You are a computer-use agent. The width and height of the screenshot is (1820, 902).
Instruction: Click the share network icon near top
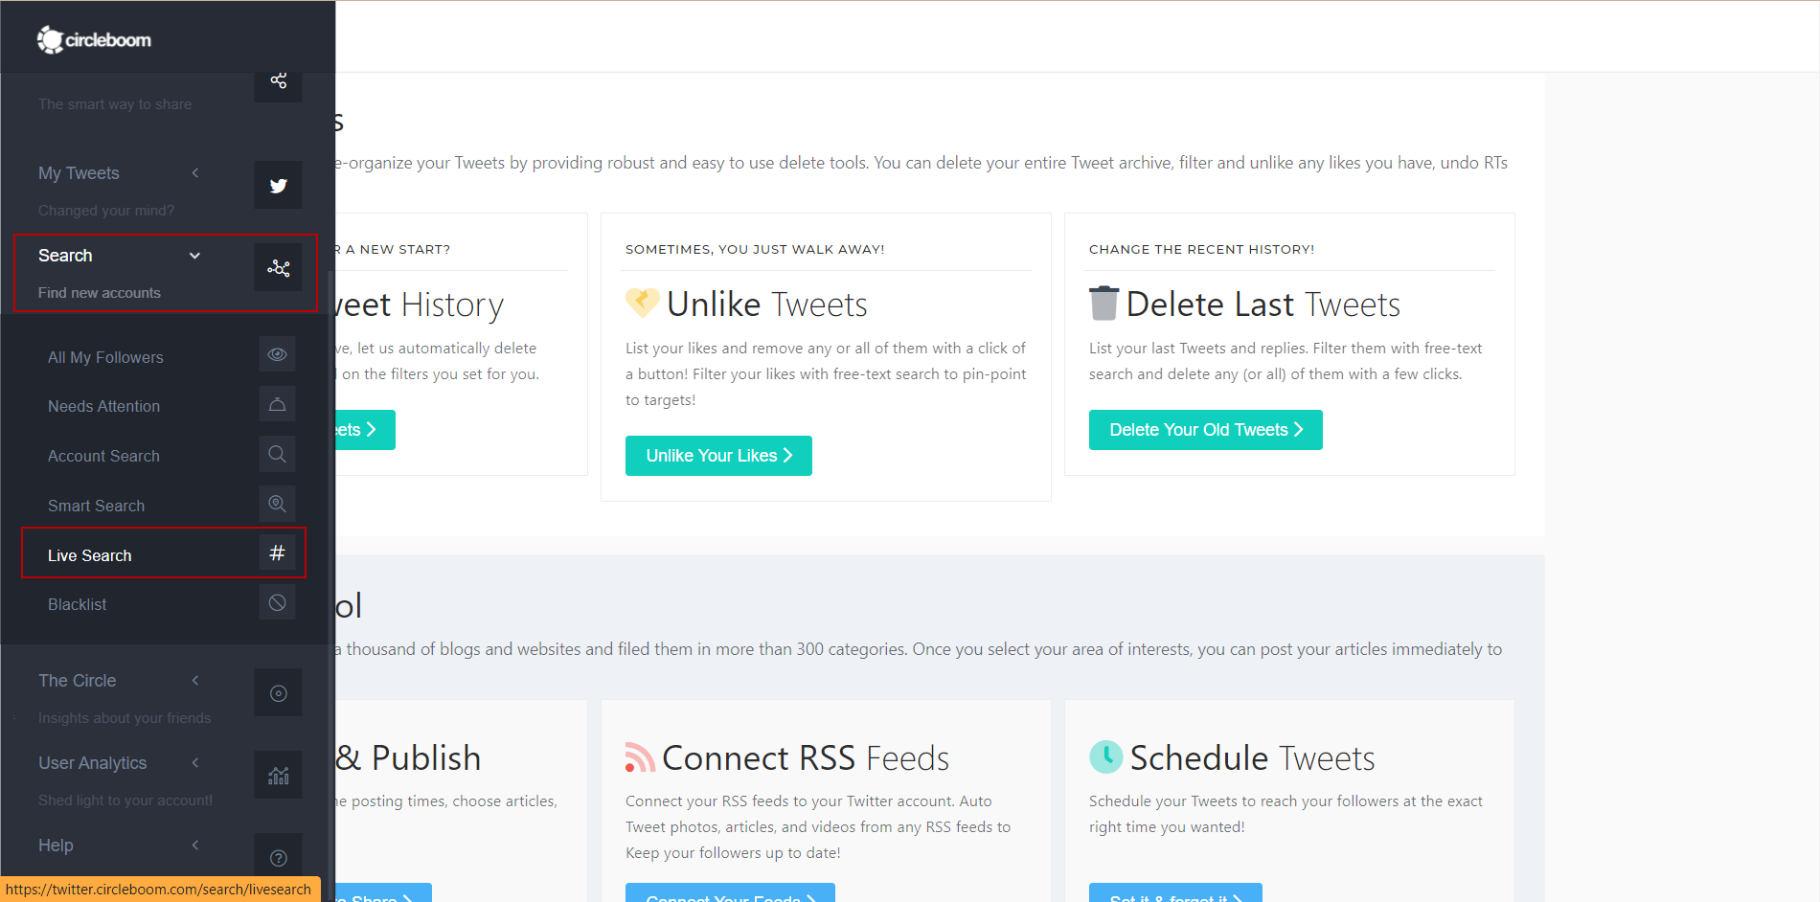(x=278, y=81)
